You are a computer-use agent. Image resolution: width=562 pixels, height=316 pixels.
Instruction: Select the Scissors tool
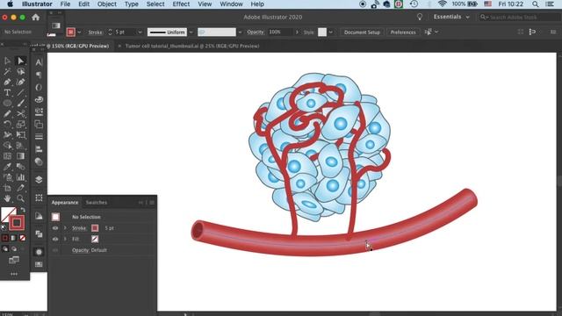tap(20, 114)
